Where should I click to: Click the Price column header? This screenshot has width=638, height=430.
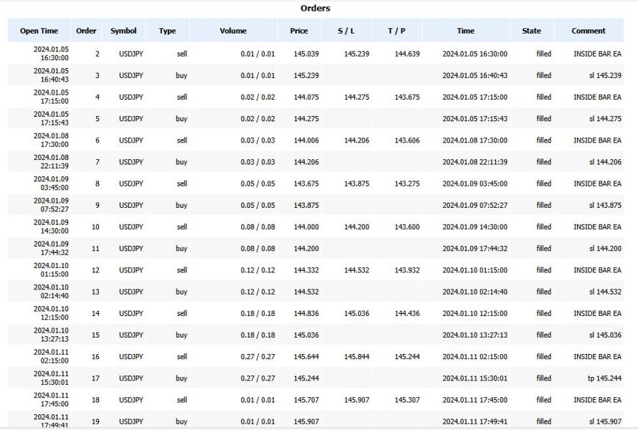pyautogui.click(x=299, y=31)
